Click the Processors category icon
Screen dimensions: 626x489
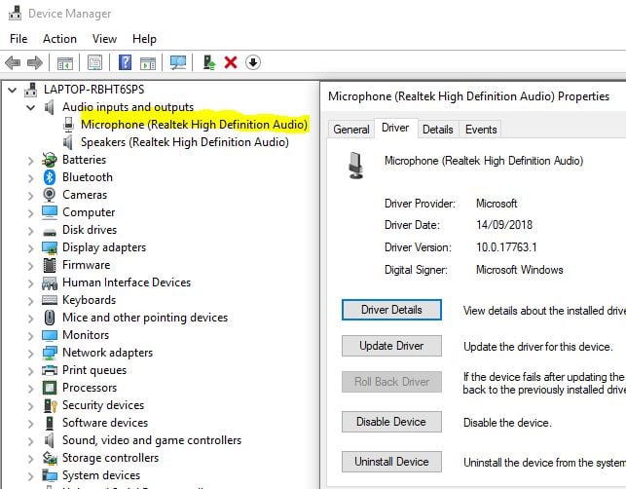point(49,388)
